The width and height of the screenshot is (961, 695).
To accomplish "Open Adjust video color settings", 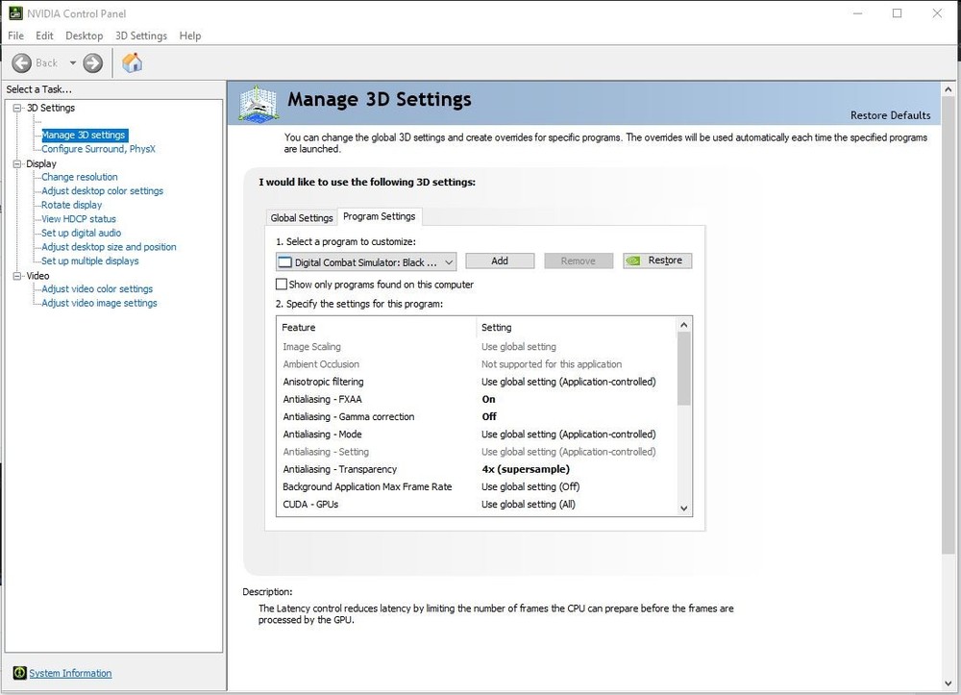I will tap(97, 288).
